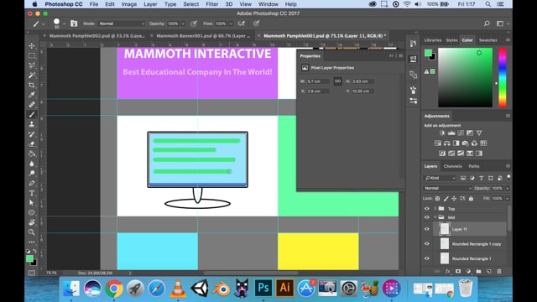Select the Move tool

coord(32,45)
